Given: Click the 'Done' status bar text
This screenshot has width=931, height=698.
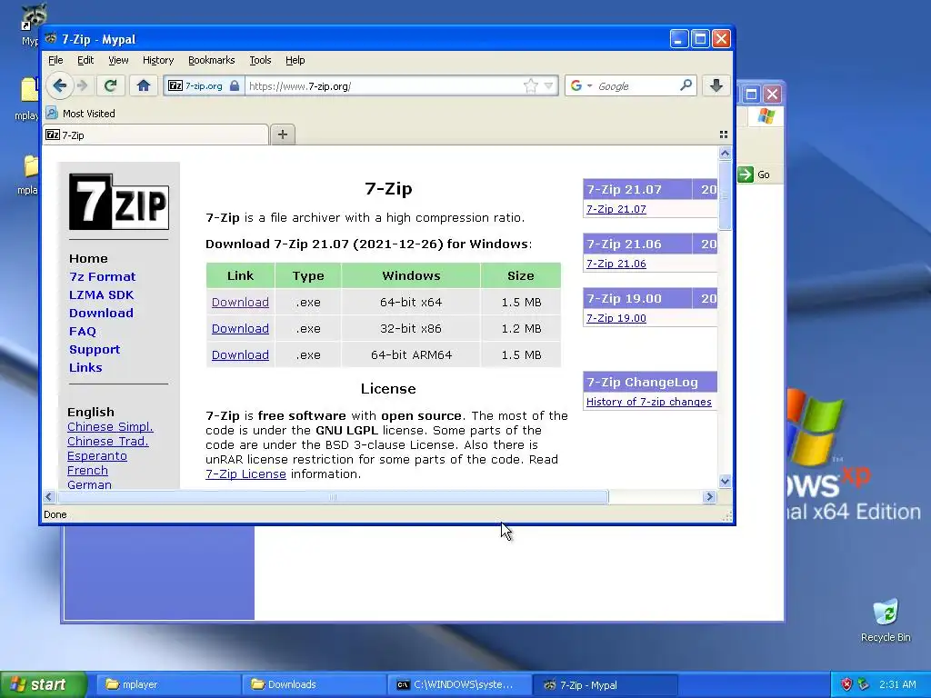Looking at the screenshot, I should [x=55, y=514].
